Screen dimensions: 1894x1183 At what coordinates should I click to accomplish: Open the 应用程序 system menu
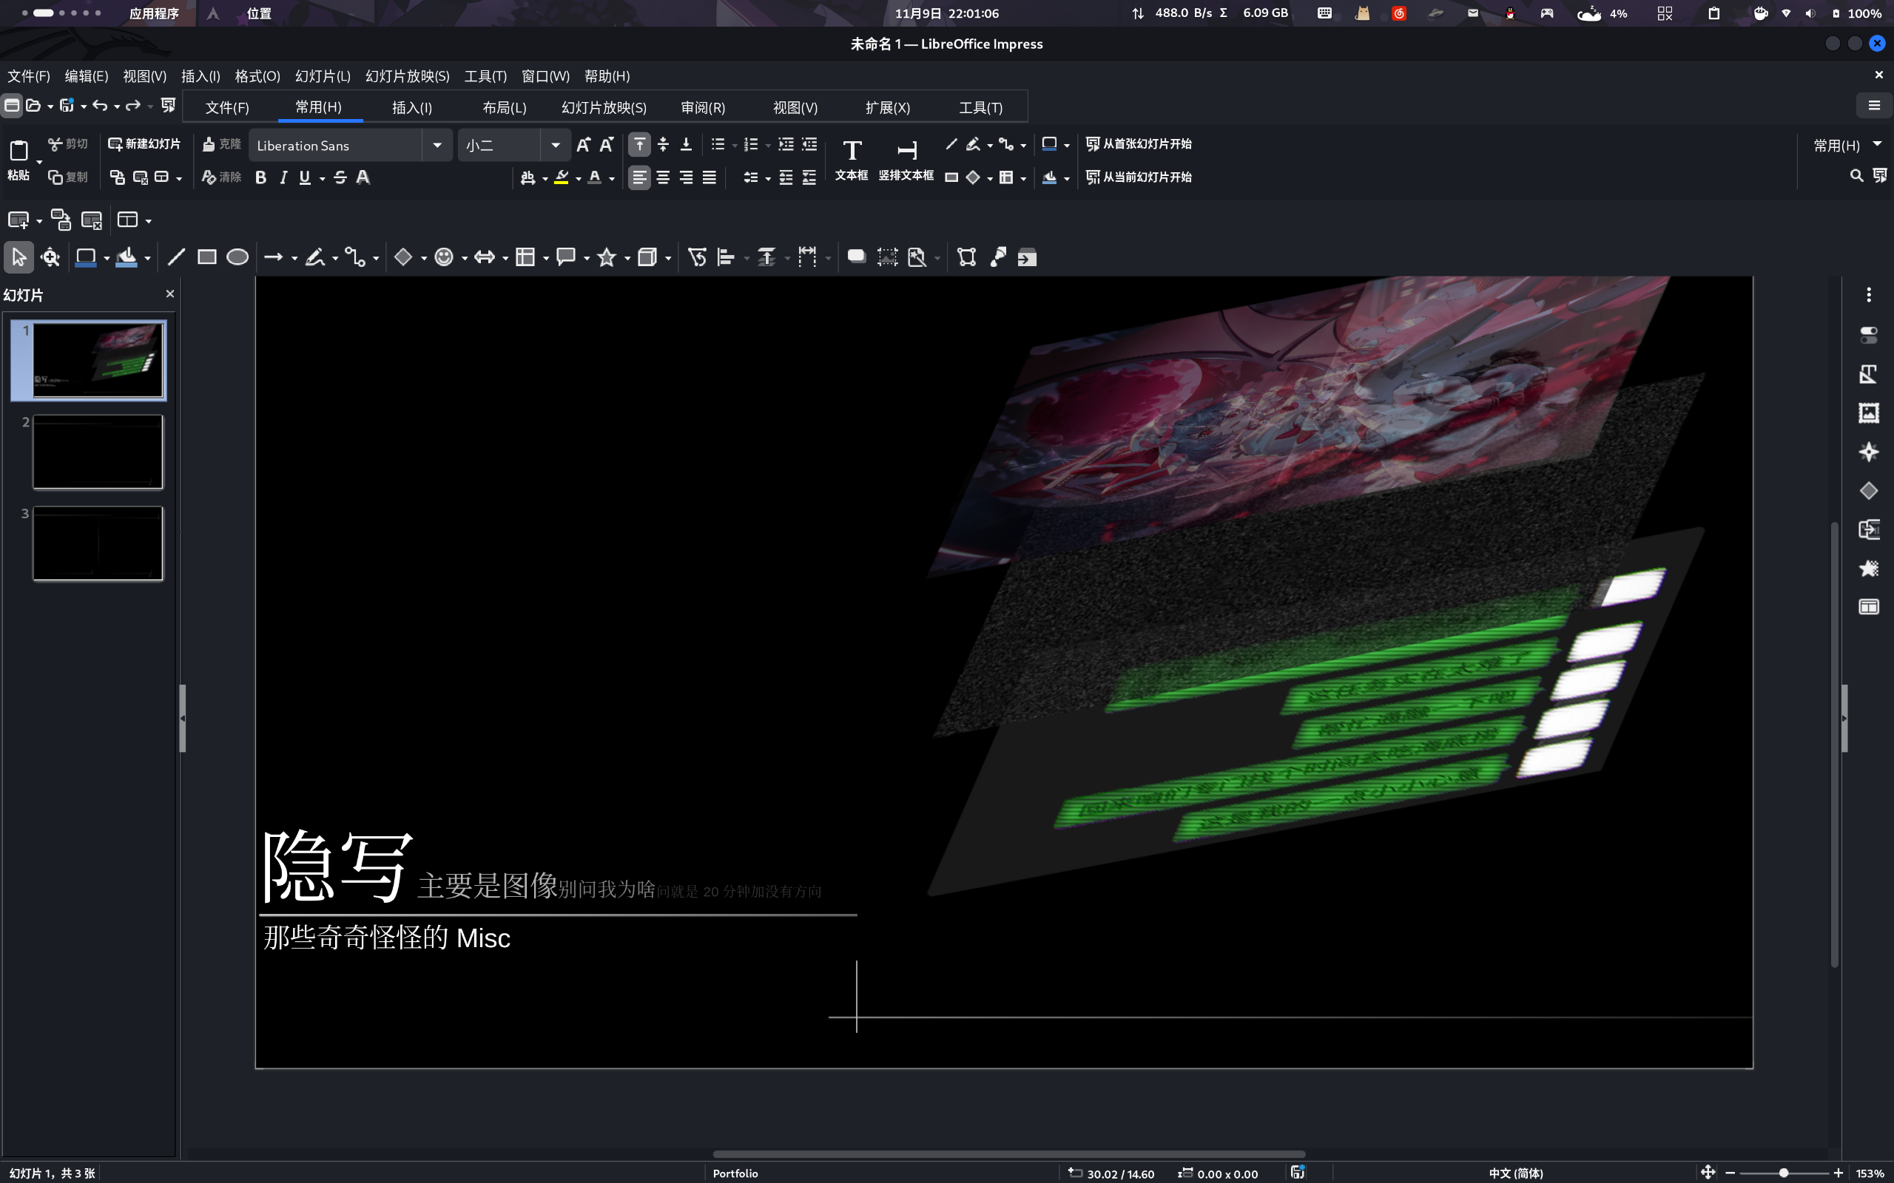click(x=154, y=13)
